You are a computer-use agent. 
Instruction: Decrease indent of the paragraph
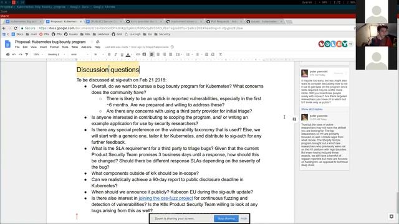(x=206, y=54)
